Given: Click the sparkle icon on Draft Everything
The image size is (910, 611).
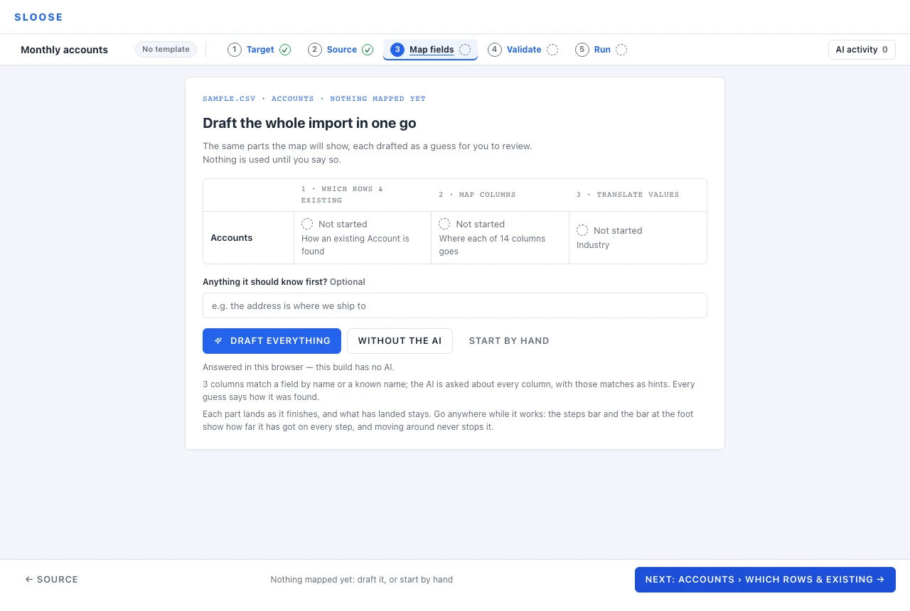Looking at the screenshot, I should (219, 341).
